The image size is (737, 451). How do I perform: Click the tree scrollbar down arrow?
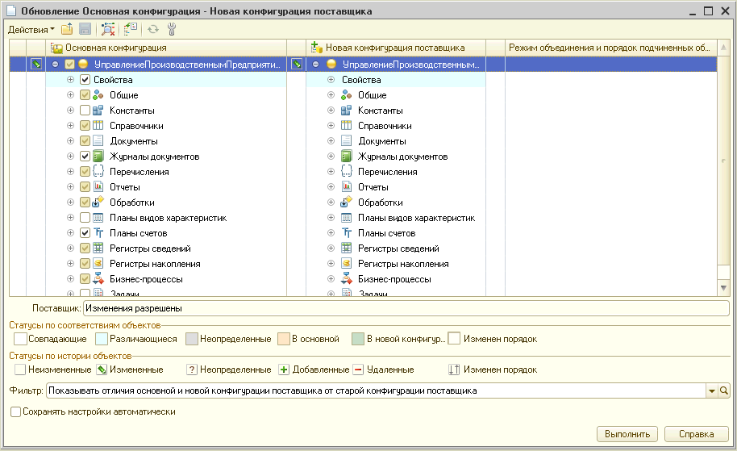coord(723,288)
